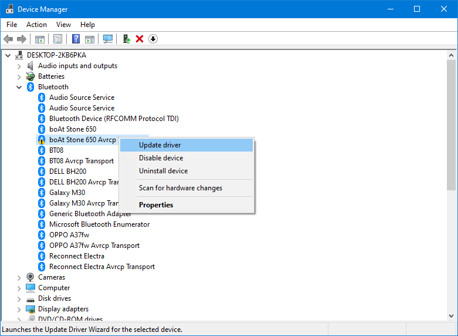Expand the Disk drives category
The image size is (458, 336).
[19, 298]
